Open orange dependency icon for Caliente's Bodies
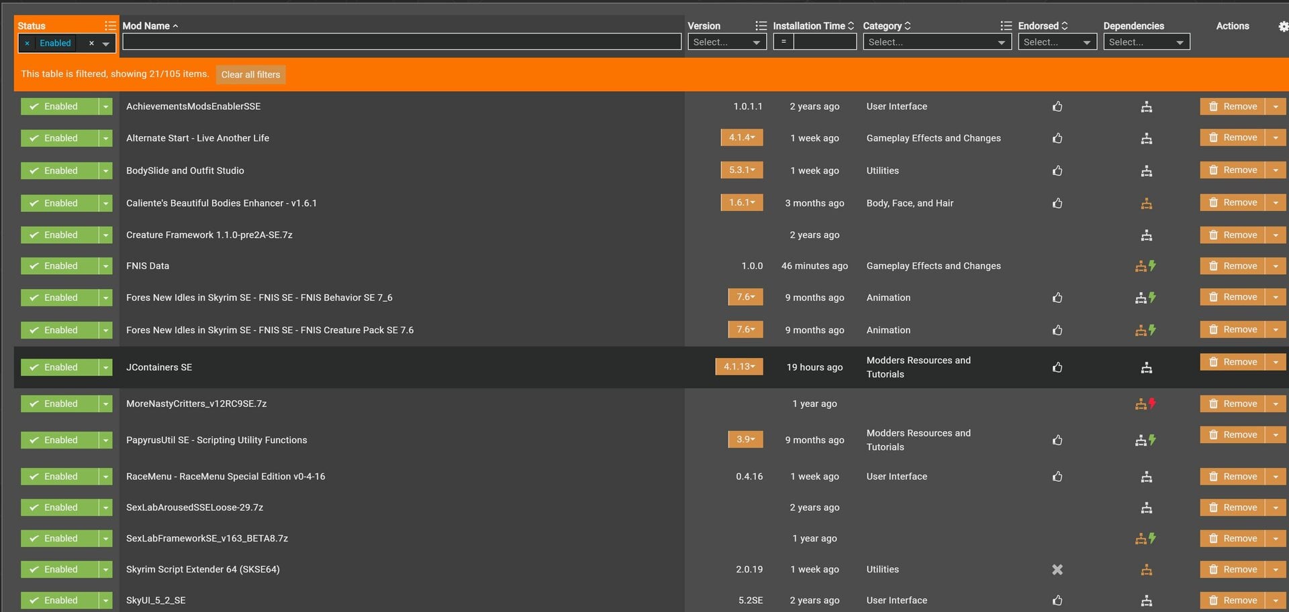 [x=1147, y=203]
